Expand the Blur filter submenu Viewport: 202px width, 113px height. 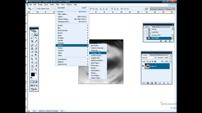[x=72, y=28]
